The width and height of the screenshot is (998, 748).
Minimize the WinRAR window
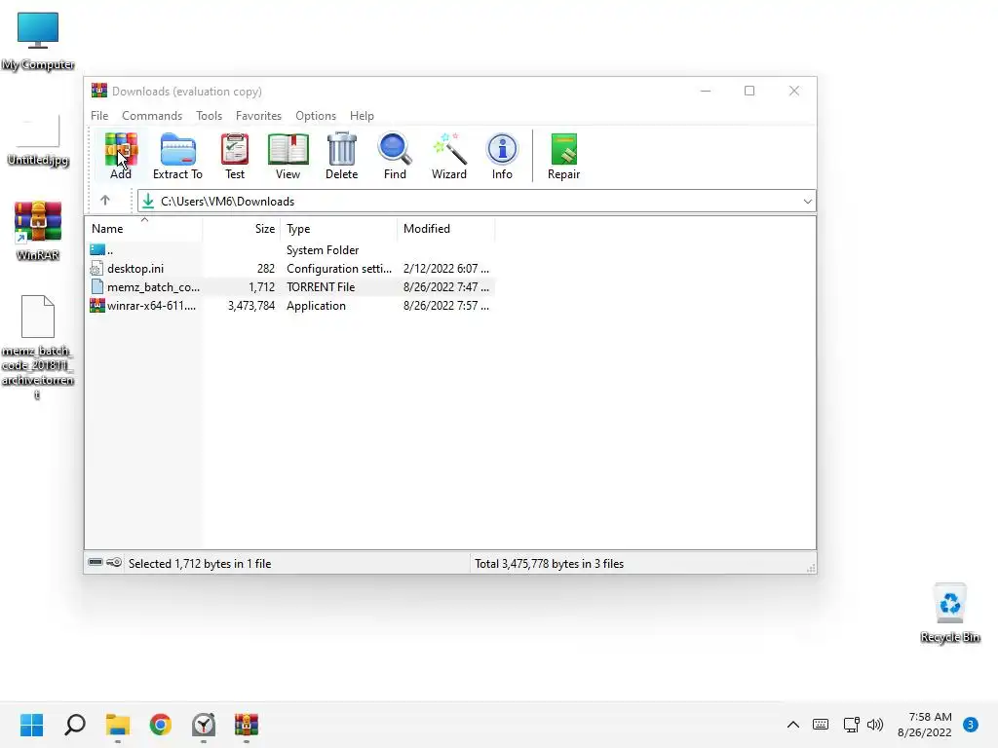coord(706,91)
